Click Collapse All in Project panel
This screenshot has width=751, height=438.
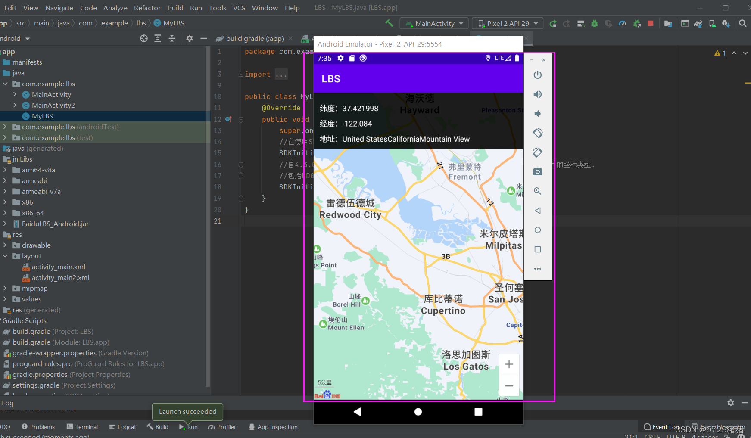coord(172,38)
